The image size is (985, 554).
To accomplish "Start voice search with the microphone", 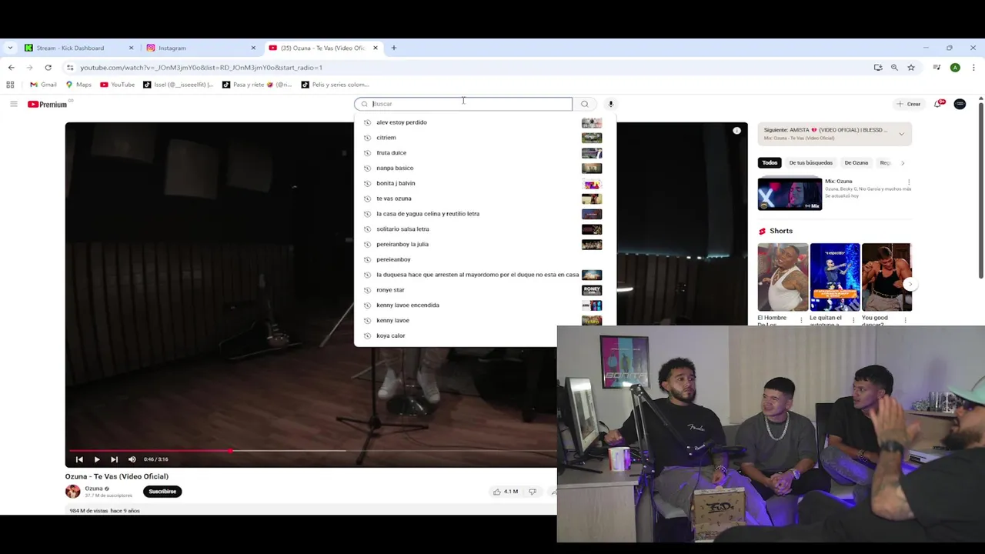I will pos(611,104).
